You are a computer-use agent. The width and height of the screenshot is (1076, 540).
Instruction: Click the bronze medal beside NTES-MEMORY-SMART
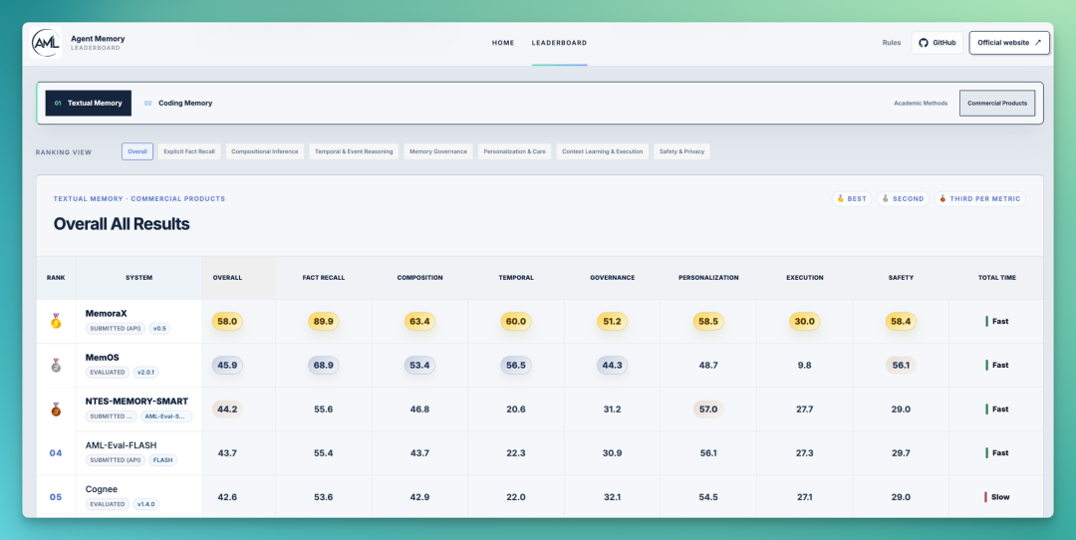[56, 408]
